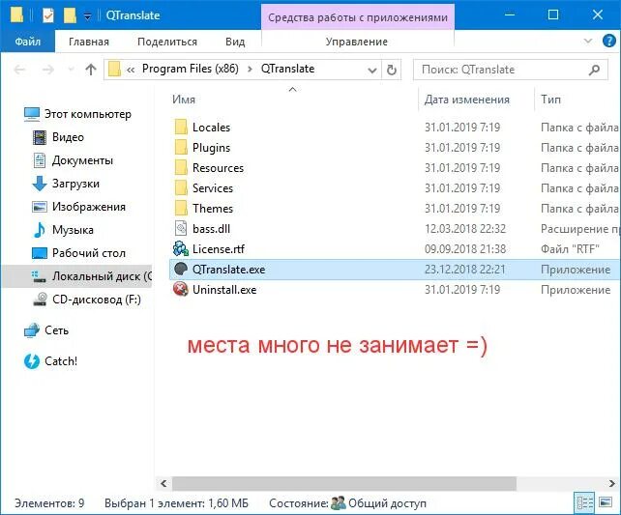Click the Resources folder icon
621x515 pixels.
[x=181, y=168]
